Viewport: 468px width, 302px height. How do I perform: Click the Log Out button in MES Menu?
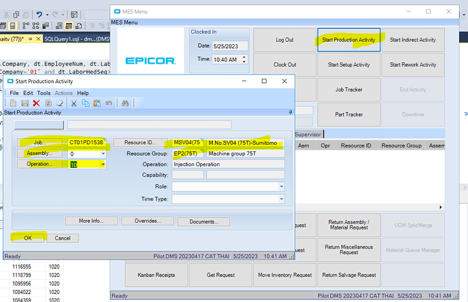click(x=285, y=40)
